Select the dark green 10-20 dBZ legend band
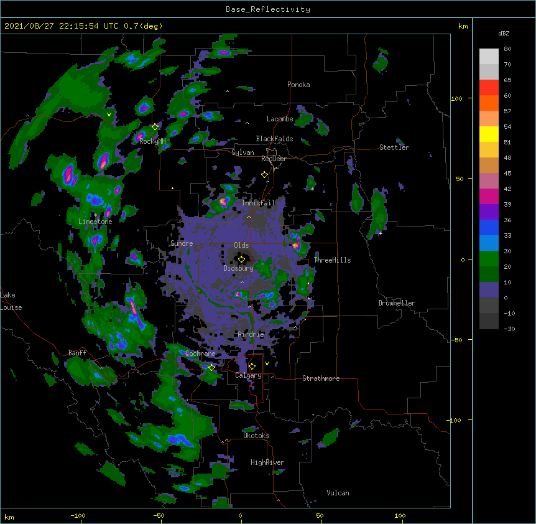The width and height of the screenshot is (536, 524). coord(489,274)
